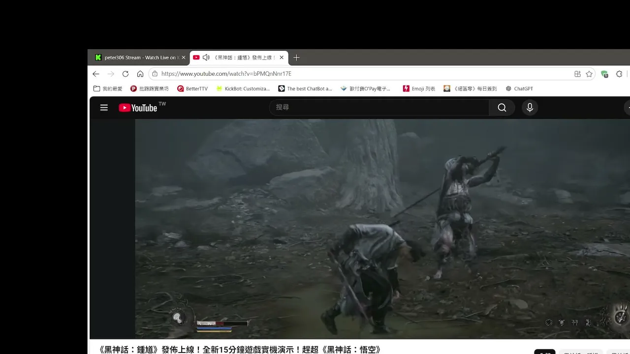
Task: Open the green shield extension icon
Action: coord(604,74)
